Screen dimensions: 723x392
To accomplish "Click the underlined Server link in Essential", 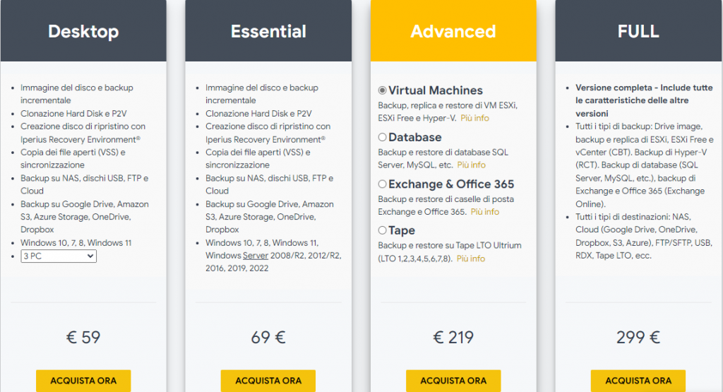I will pyautogui.click(x=256, y=256).
